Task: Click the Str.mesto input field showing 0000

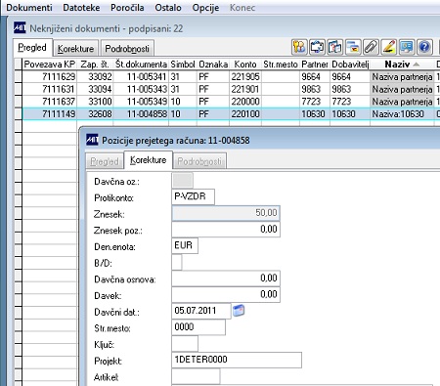Action: coord(198,327)
